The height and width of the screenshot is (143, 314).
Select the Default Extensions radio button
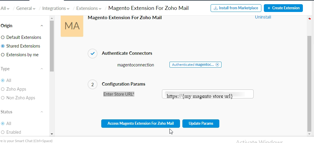pos(3,37)
